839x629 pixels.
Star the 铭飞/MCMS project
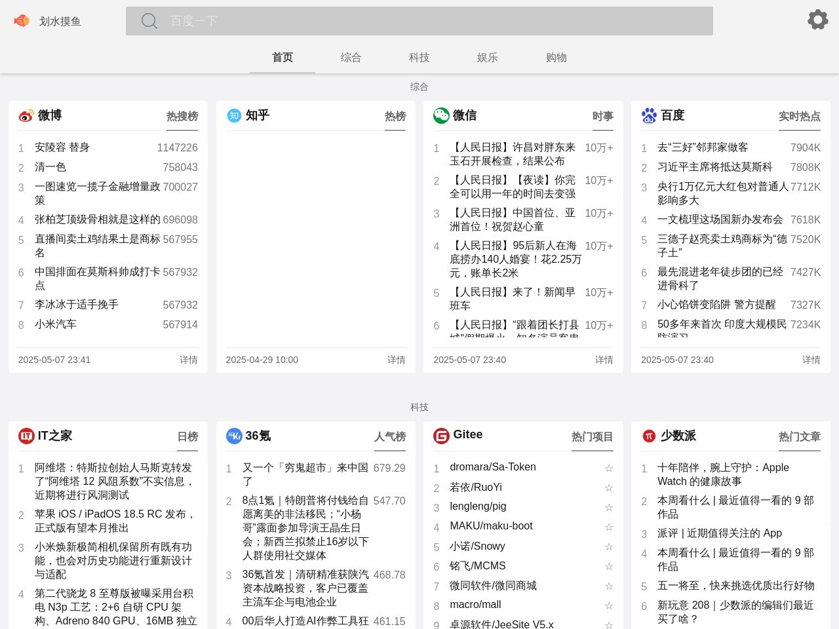pyautogui.click(x=609, y=566)
